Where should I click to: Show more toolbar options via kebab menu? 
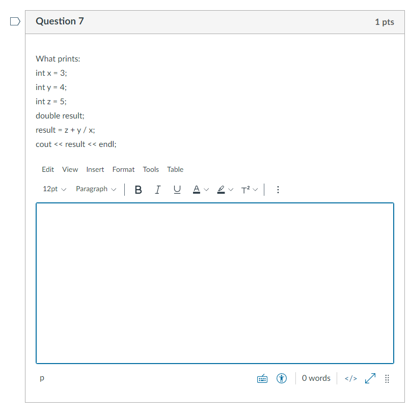coord(278,189)
